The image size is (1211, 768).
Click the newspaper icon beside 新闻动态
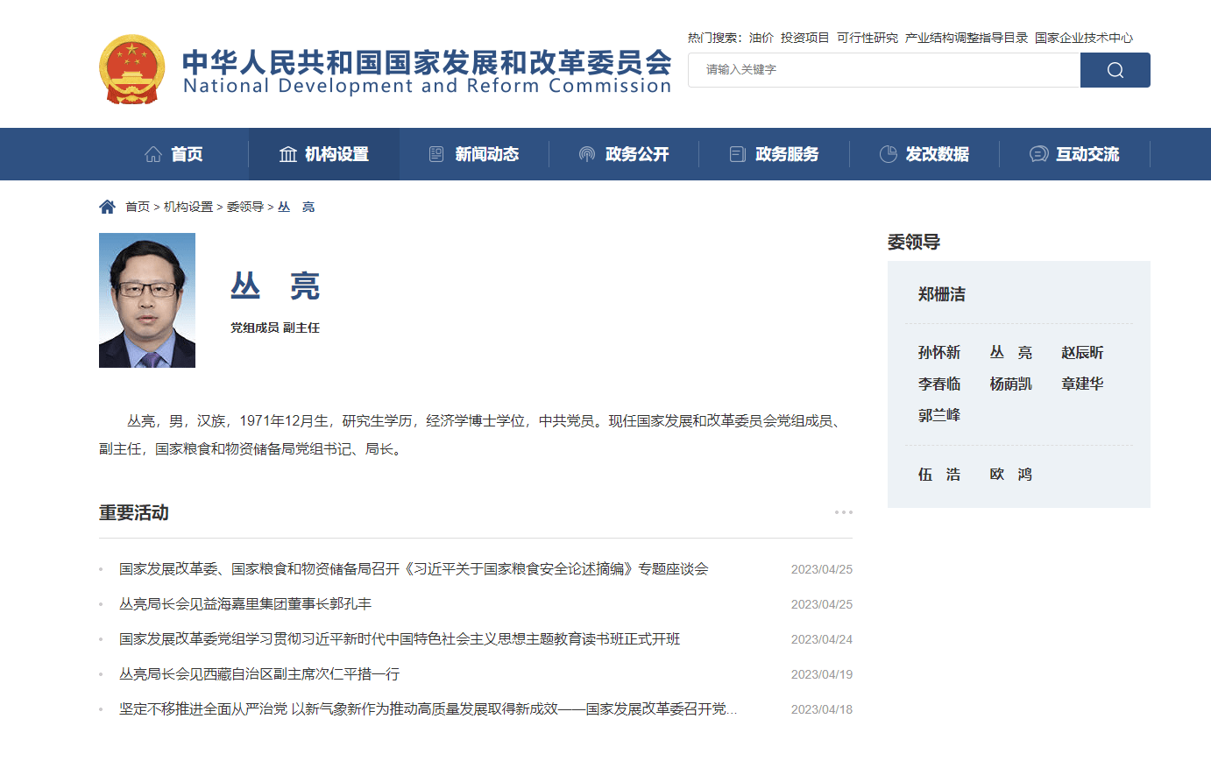[436, 154]
